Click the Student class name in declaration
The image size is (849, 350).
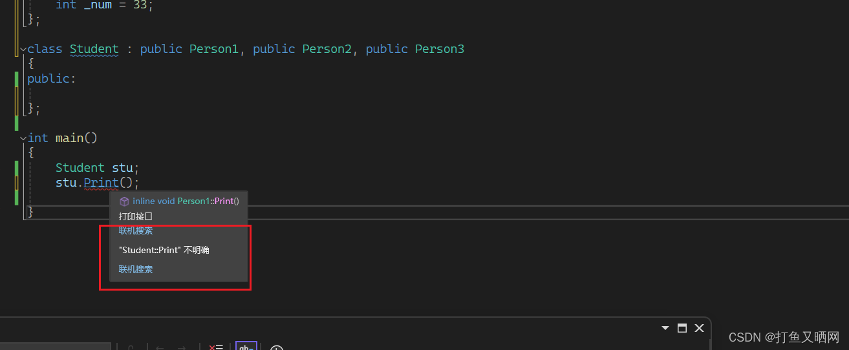coord(94,49)
